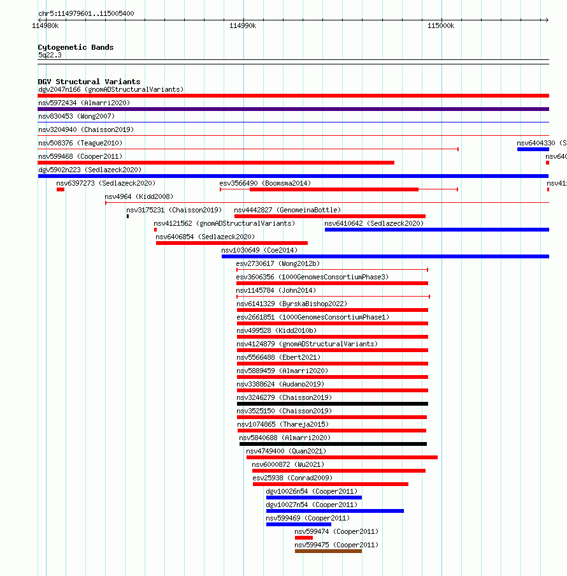This screenshot has height=576, width=567.
Task: Select the dgv10027n54 Cooper2011 blue bar
Action: point(335,511)
